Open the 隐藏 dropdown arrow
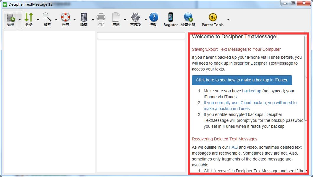This screenshot has height=177, width=313. pyautogui.click(x=93, y=20)
